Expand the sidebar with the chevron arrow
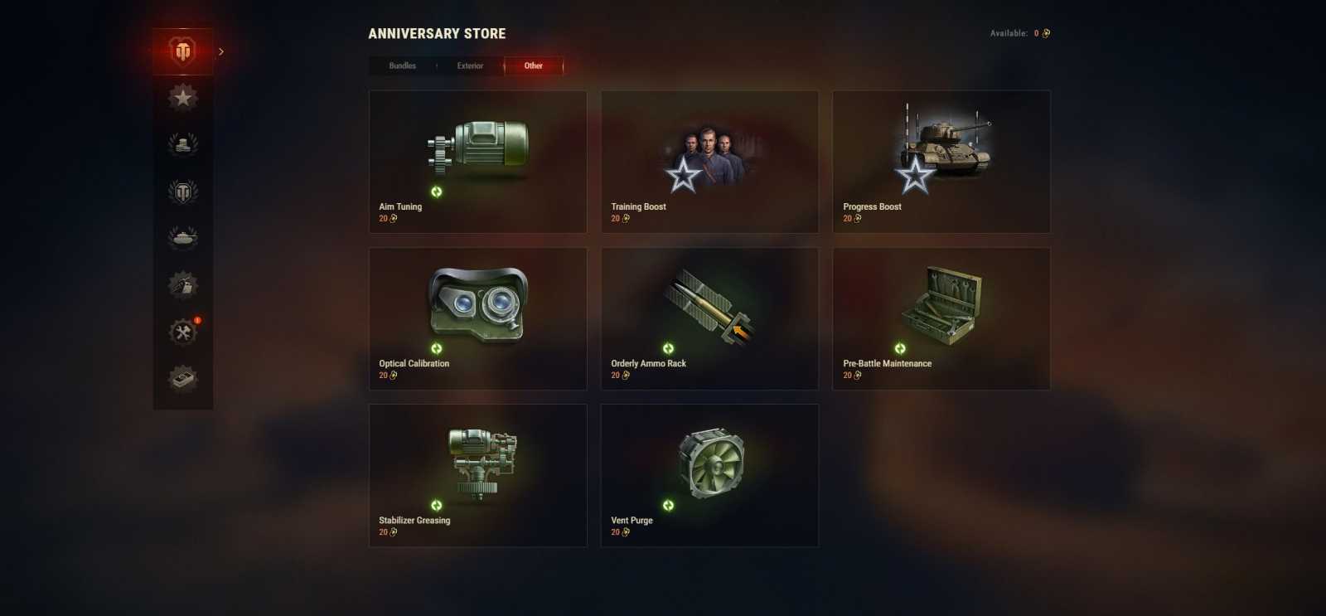The width and height of the screenshot is (1326, 616). (221, 51)
